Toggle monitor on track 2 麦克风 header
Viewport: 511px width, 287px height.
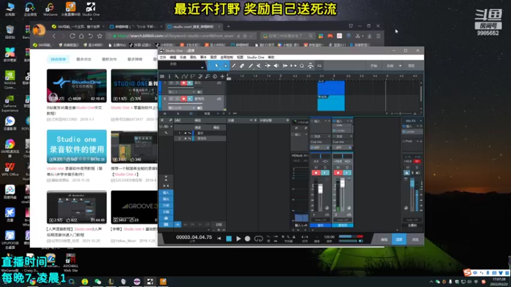tap(190, 99)
